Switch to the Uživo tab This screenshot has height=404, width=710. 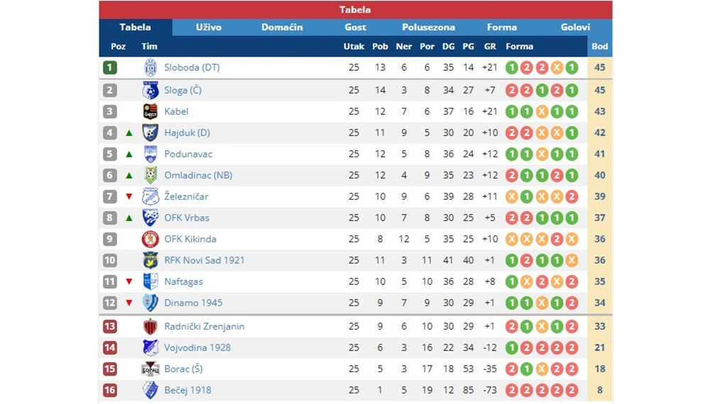209,27
